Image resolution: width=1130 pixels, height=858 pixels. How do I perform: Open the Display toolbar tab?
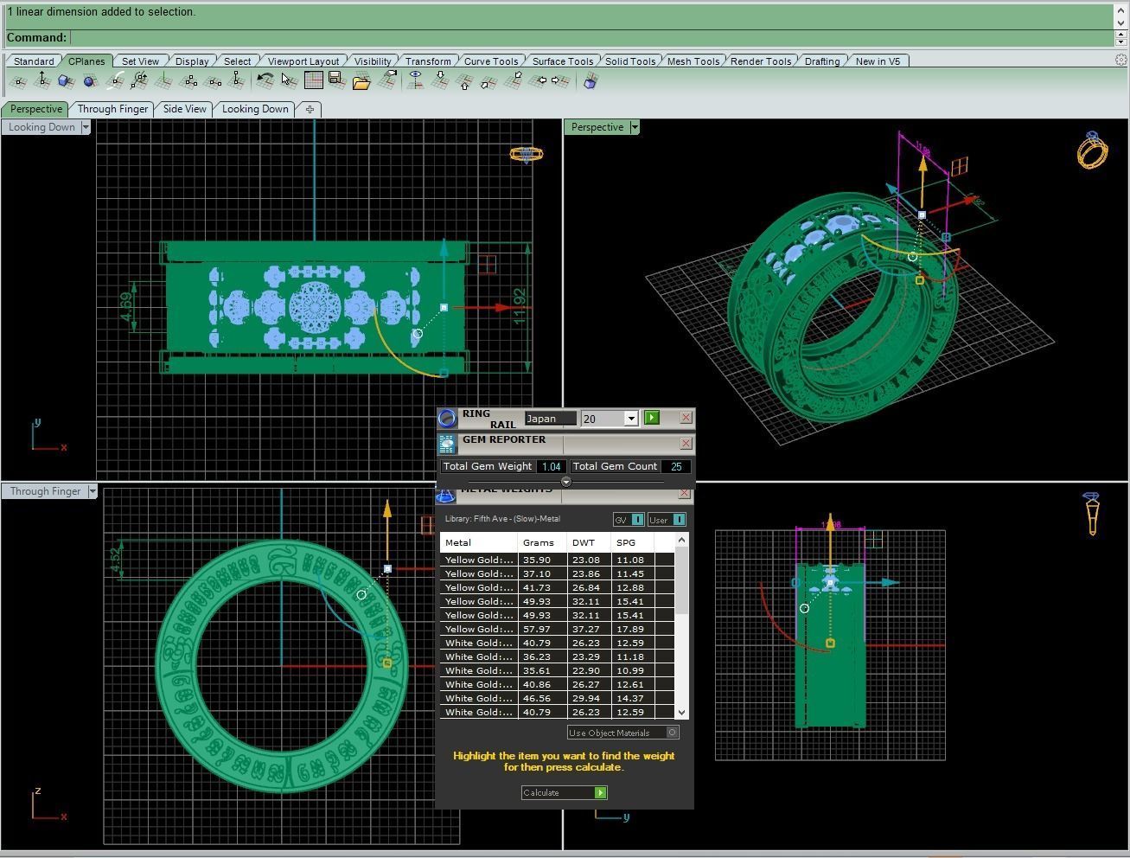pyautogui.click(x=192, y=61)
